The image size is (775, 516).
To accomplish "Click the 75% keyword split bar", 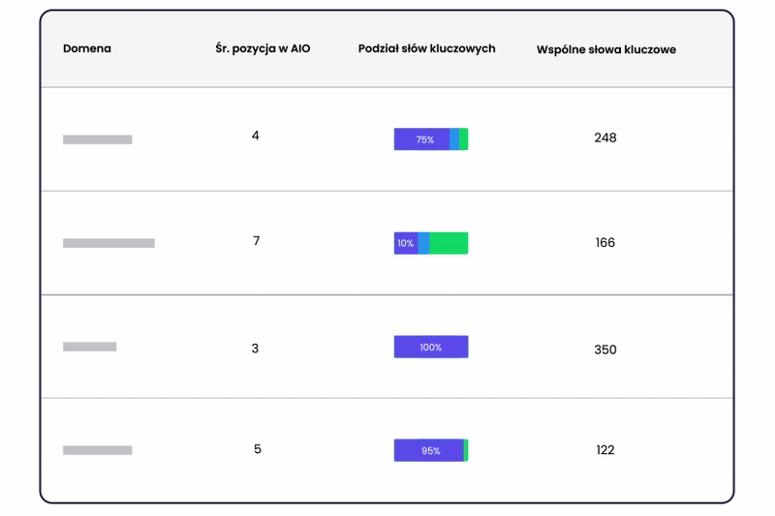I will 430,139.
